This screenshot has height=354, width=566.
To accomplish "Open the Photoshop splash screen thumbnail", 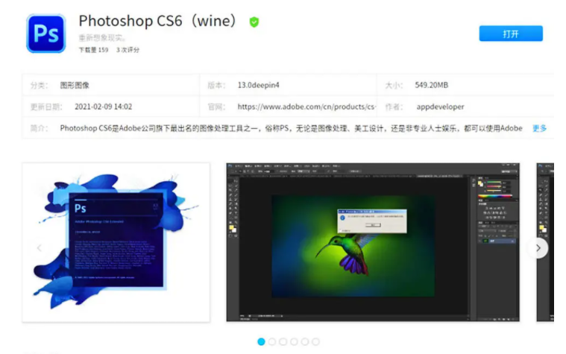I will click(x=116, y=242).
